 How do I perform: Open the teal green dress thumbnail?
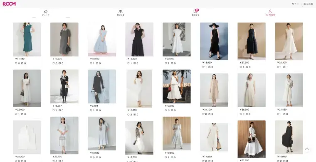[x=27, y=39]
